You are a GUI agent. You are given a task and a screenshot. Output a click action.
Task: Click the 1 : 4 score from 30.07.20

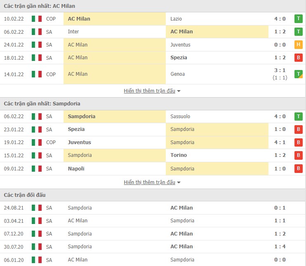coord(280,247)
